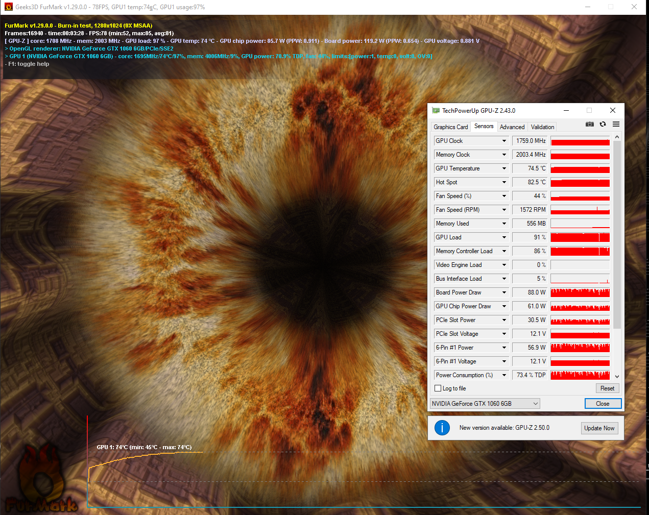Click the Power Consumption TDP bar graph

coord(580,375)
